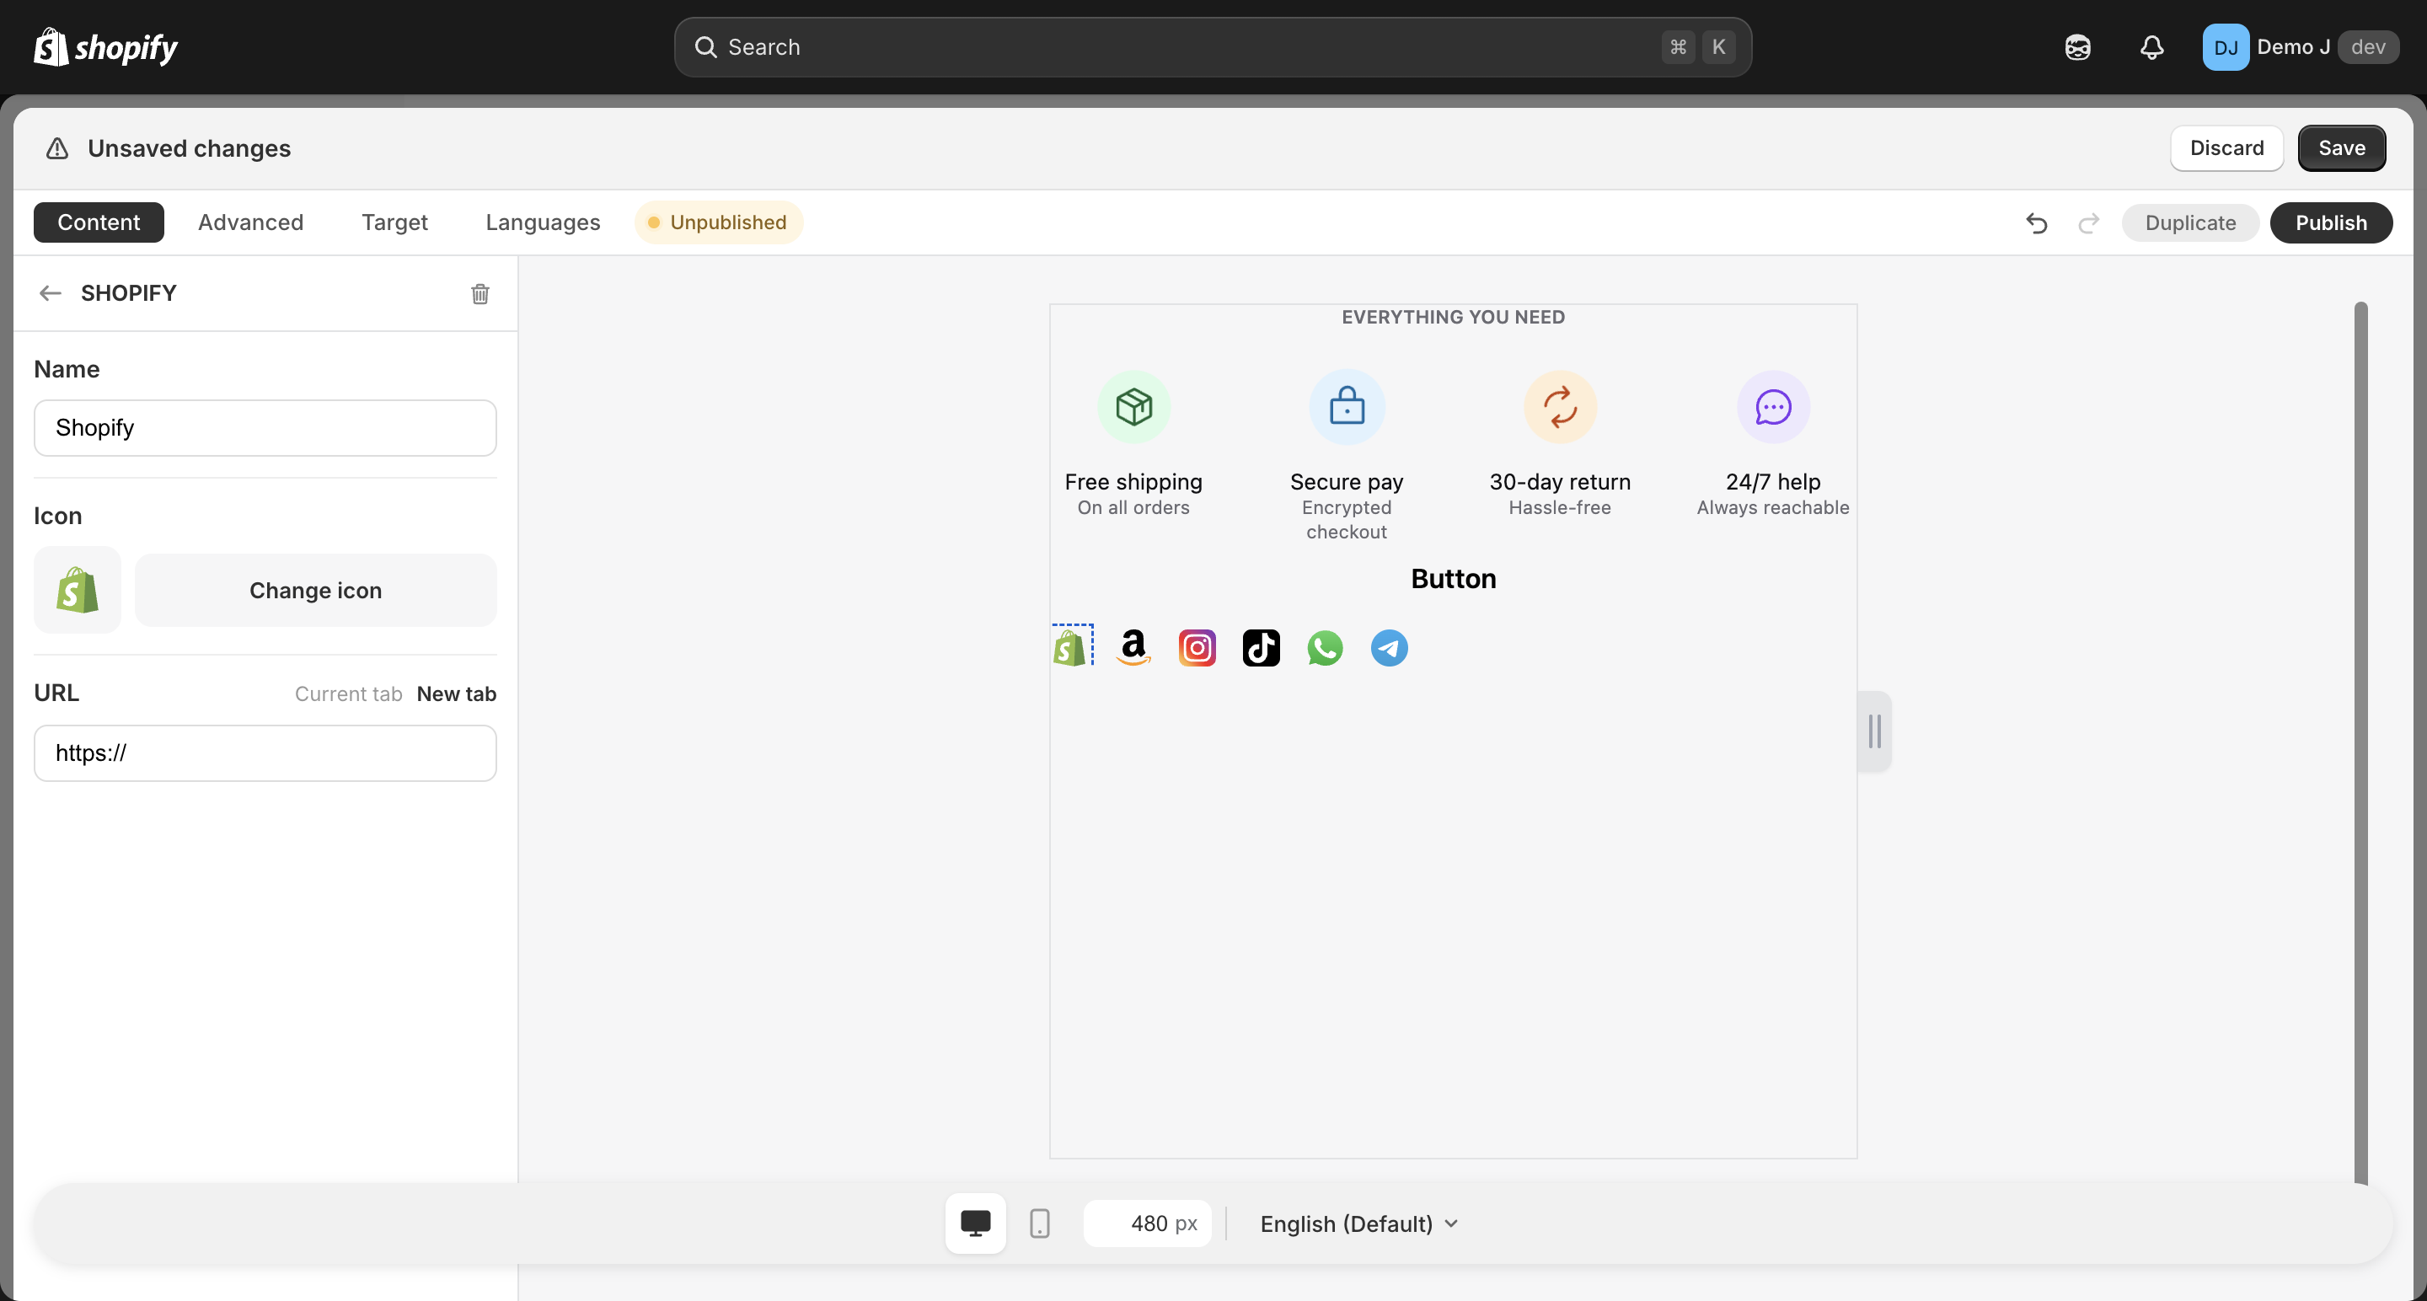Click the DJ account avatar
This screenshot has width=2427, height=1301.
click(2226, 47)
